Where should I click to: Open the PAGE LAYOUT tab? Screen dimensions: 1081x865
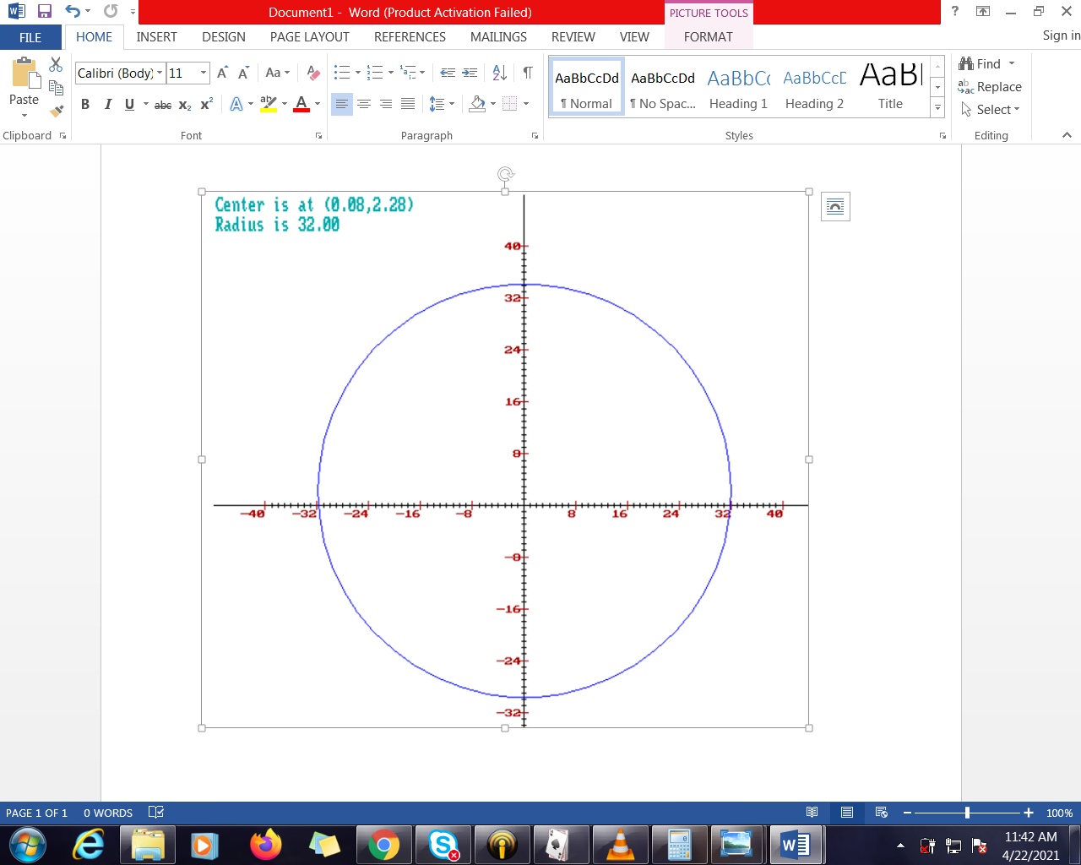point(309,37)
